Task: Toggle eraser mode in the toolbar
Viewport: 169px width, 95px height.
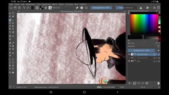Action: [x=77, y=8]
